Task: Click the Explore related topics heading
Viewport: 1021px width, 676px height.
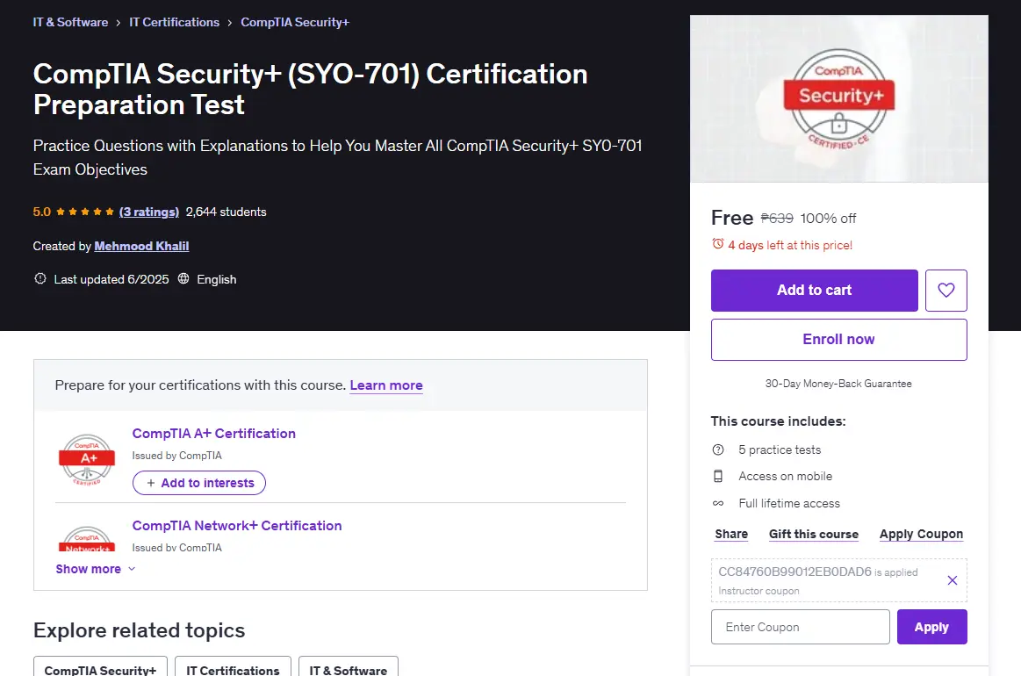Action: coord(140,630)
